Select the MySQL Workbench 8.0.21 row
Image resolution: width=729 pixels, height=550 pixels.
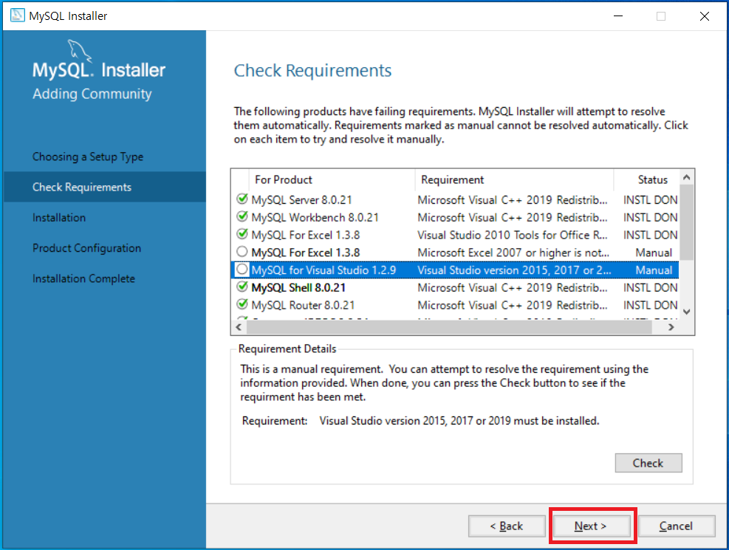pos(455,217)
